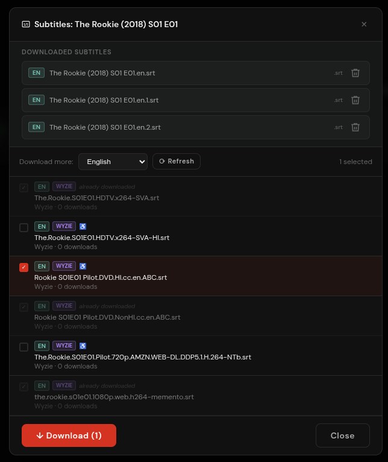388x462 pixels.
Task: Select the Rookie S01E01 Pilot.DVD.HI.cc.en.ABC.srt row
Action: pyautogui.click(x=196, y=276)
